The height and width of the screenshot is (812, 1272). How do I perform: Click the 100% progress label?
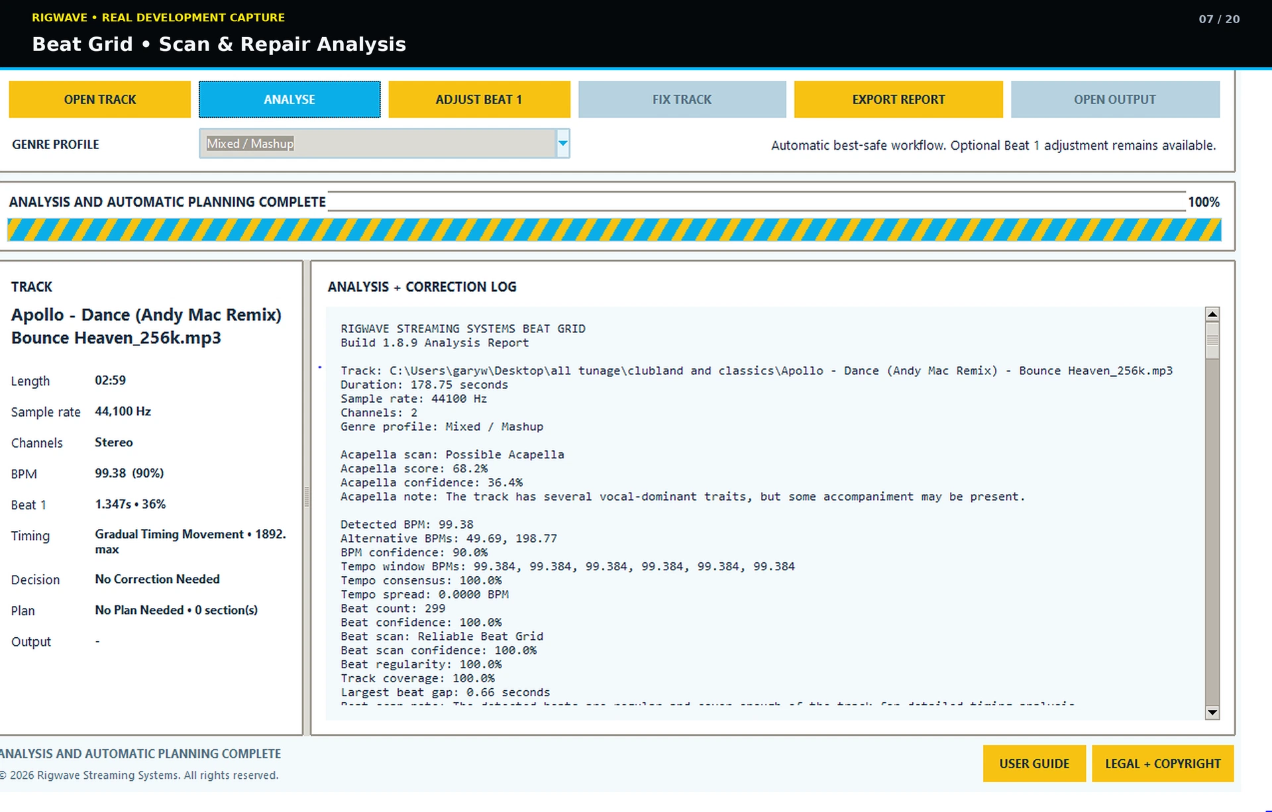click(x=1204, y=202)
